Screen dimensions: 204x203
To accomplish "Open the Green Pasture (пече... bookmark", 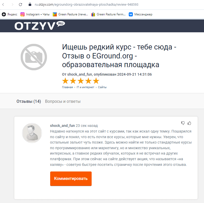I will tap(70, 14).
